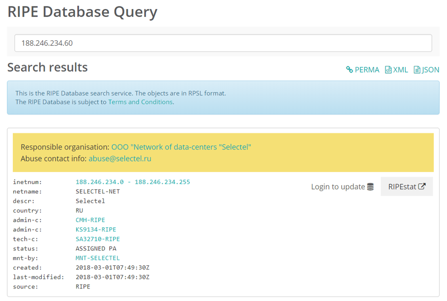Image resolution: width=447 pixels, height=301 pixels.
Task: Open the PERMA permalink
Action: coord(363,70)
